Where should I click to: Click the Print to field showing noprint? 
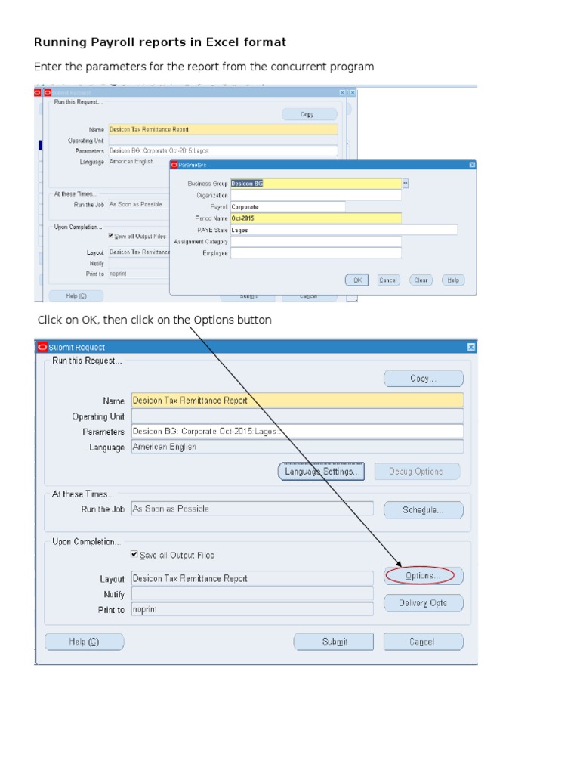[x=252, y=610]
